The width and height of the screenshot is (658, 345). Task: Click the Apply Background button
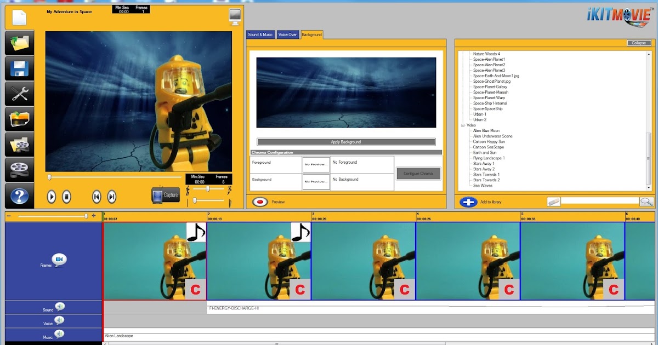(346, 142)
